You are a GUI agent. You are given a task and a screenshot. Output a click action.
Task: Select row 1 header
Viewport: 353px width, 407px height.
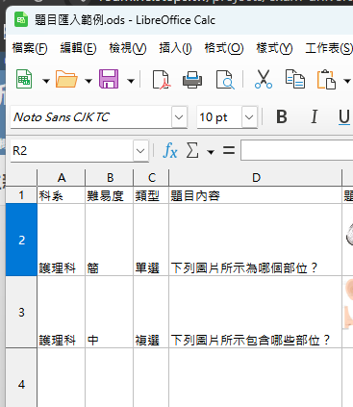click(x=21, y=195)
